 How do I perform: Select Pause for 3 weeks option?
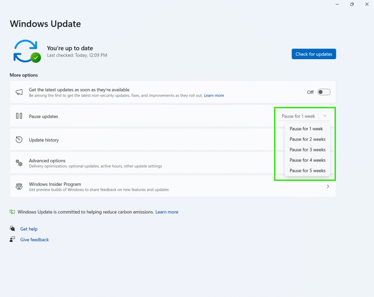point(307,150)
